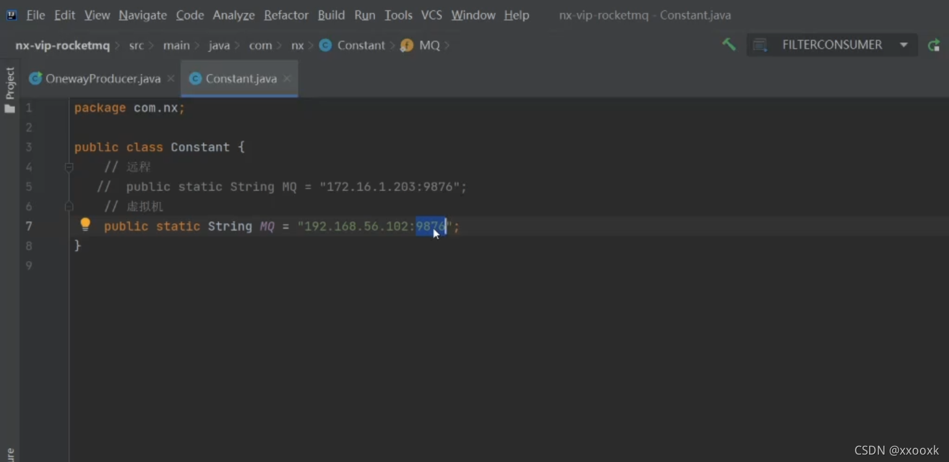Screen dimensions: 949x462
Task: Click the Build project hammer icon
Action: pos(729,44)
